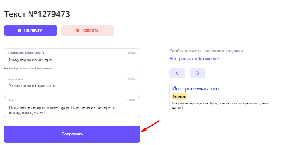Click the Интернет-магазин preview headline
This screenshot has height=145, width=283.
tap(195, 88)
